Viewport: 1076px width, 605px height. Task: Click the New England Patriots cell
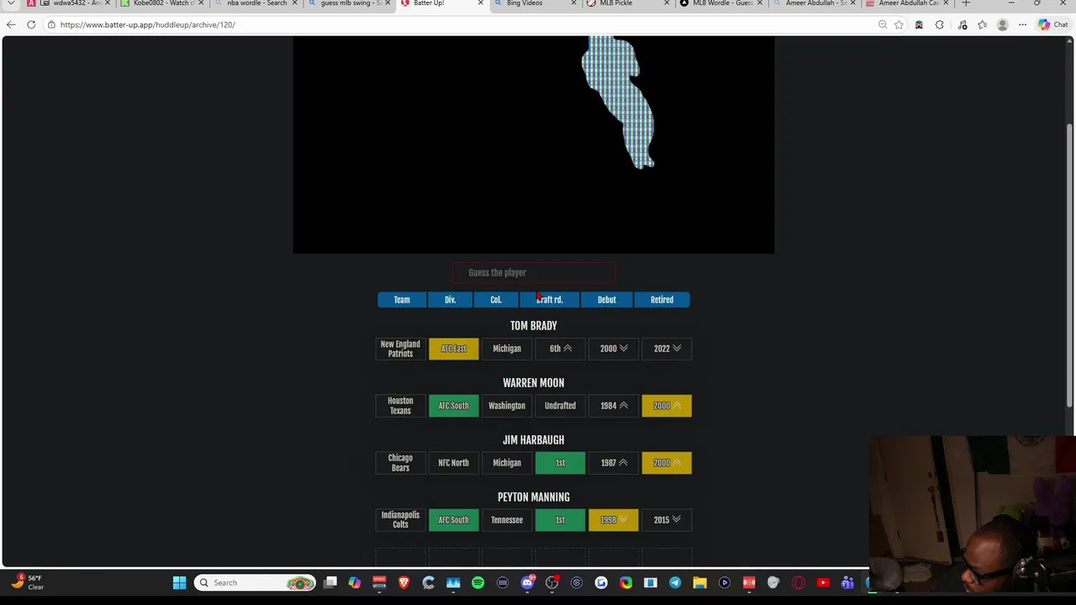[x=400, y=349]
